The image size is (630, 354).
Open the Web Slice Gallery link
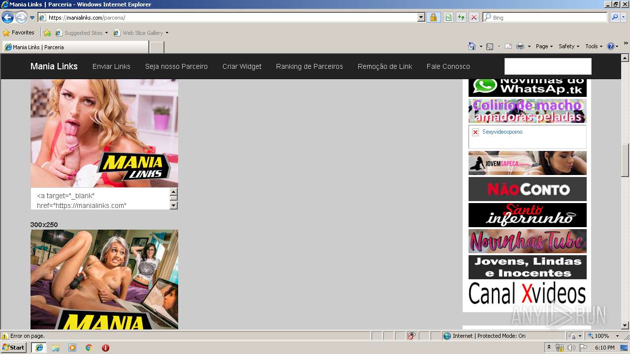[141, 33]
